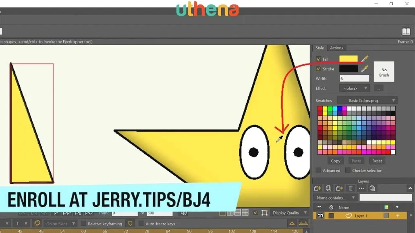Open the Name contains filter dropdown

coord(335,198)
